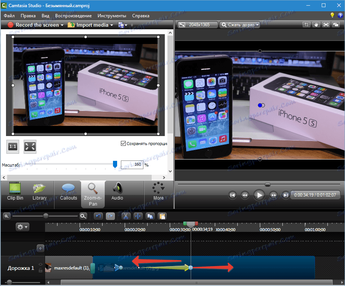Open the Clip Bin tab
Viewport: 345px width, 286px height.
pyautogui.click(x=15, y=191)
